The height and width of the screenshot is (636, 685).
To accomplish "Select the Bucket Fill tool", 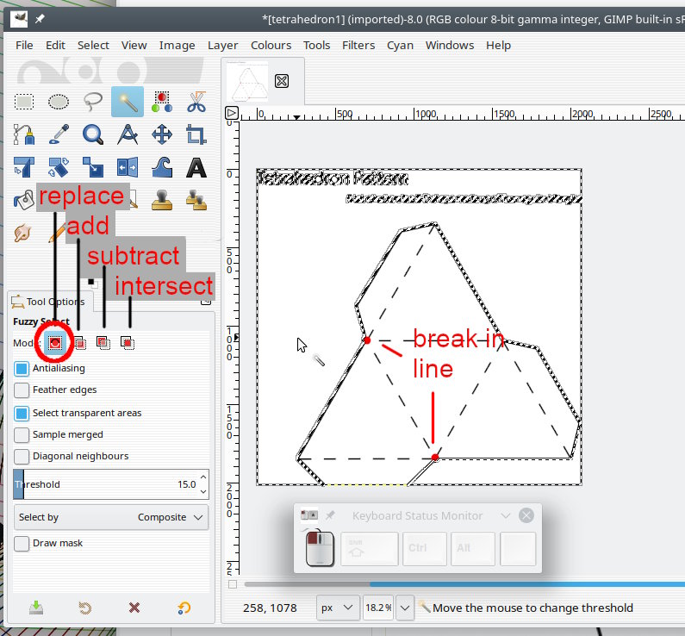I will point(24,200).
